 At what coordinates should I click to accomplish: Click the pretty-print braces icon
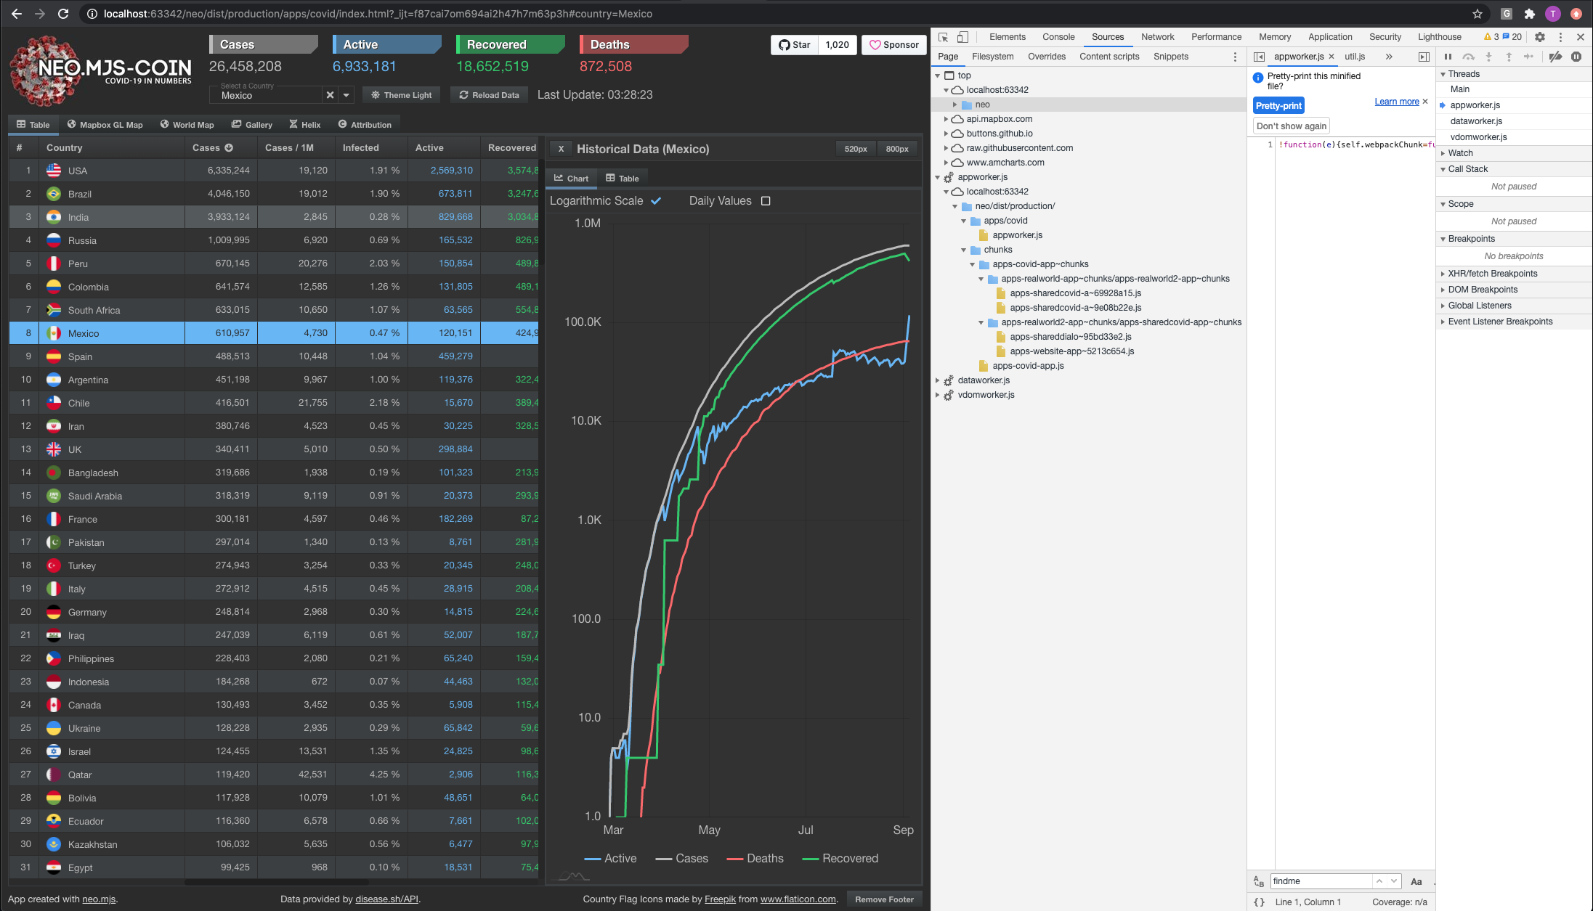pos(1259,902)
